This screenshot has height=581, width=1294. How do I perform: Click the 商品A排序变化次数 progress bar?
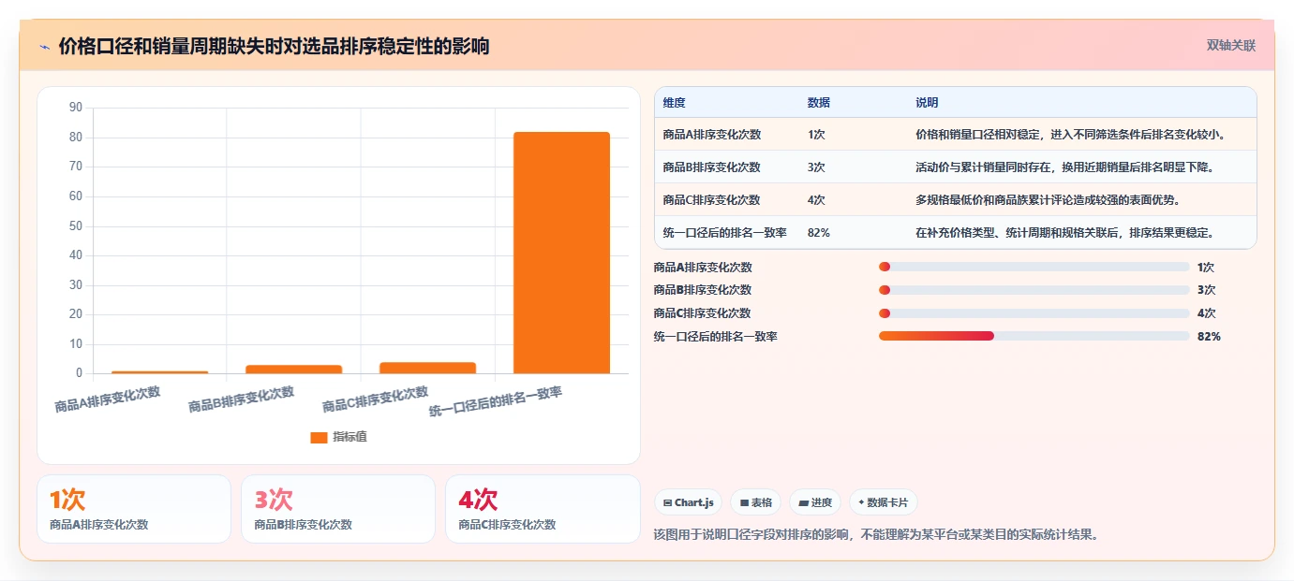click(x=1034, y=267)
